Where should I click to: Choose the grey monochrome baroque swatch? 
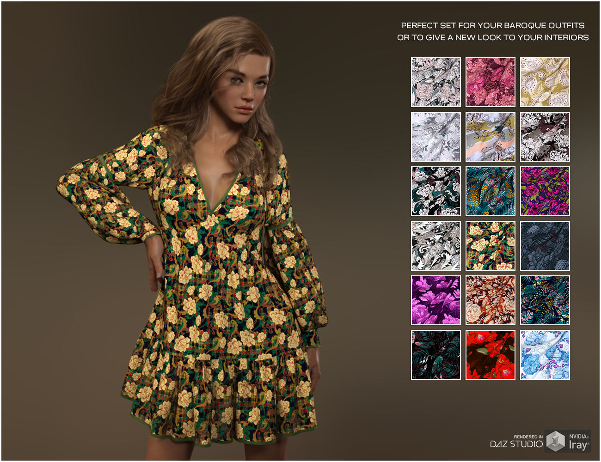(436, 246)
